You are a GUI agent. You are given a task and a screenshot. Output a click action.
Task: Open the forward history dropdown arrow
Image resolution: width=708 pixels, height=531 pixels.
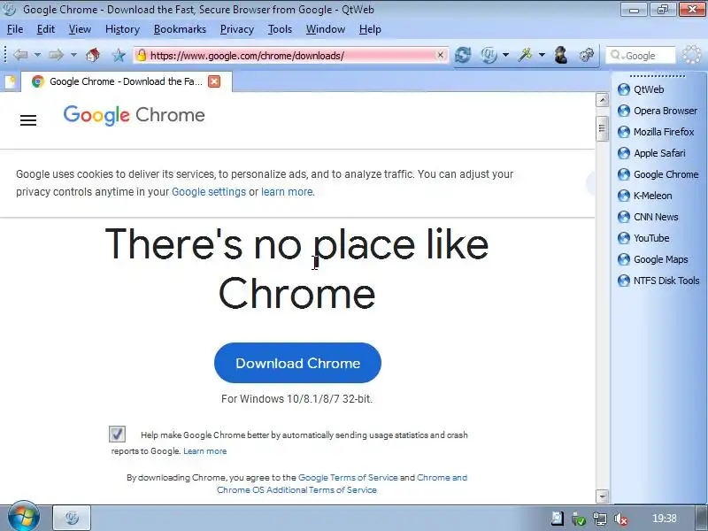(x=73, y=55)
